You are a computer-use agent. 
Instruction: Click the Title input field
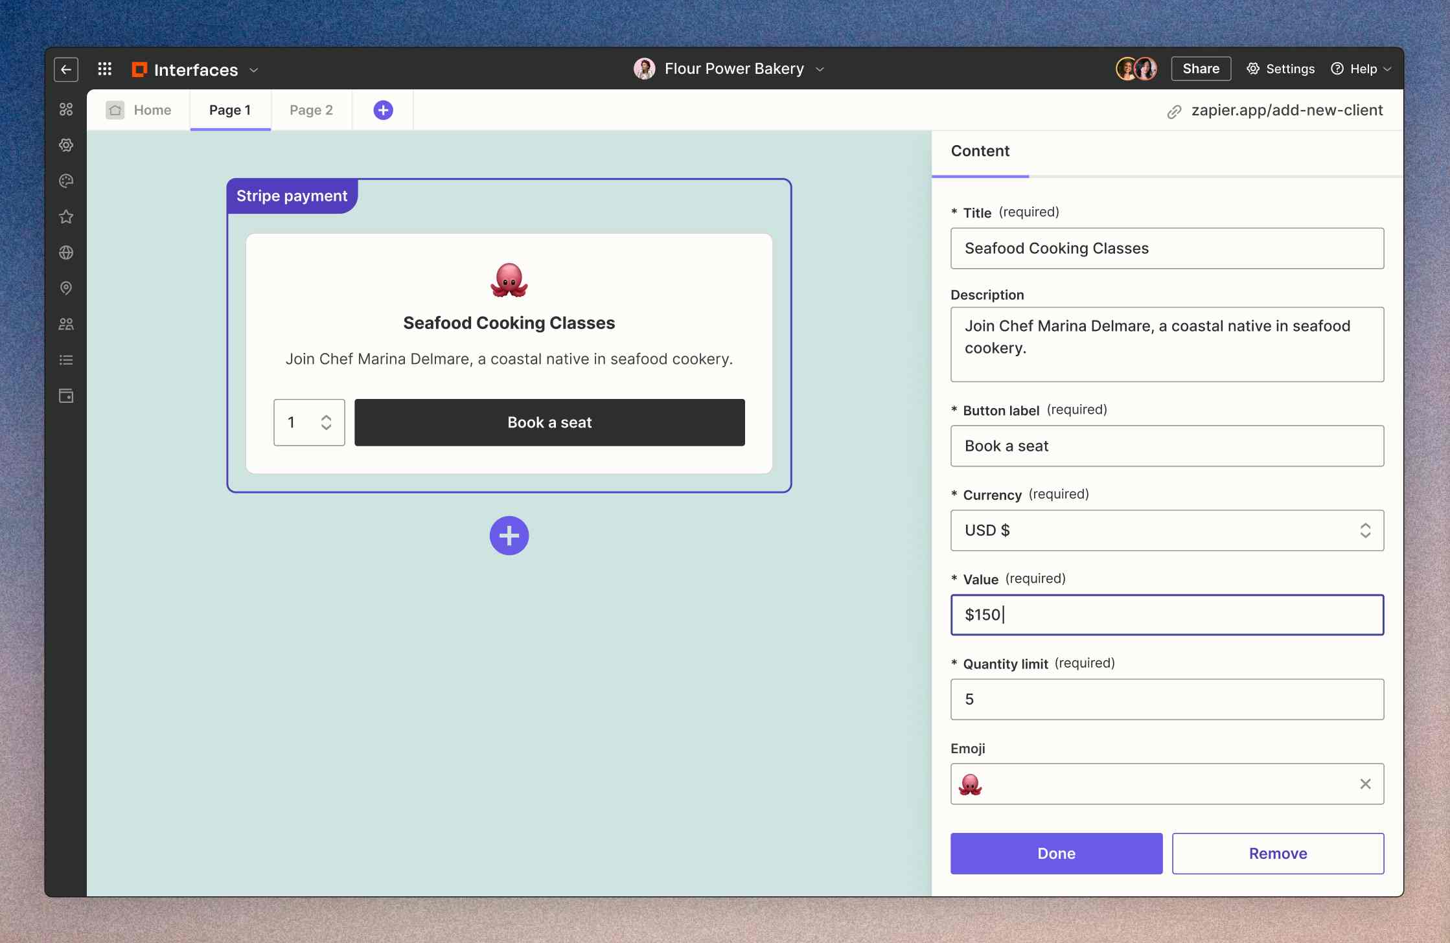pyautogui.click(x=1167, y=248)
